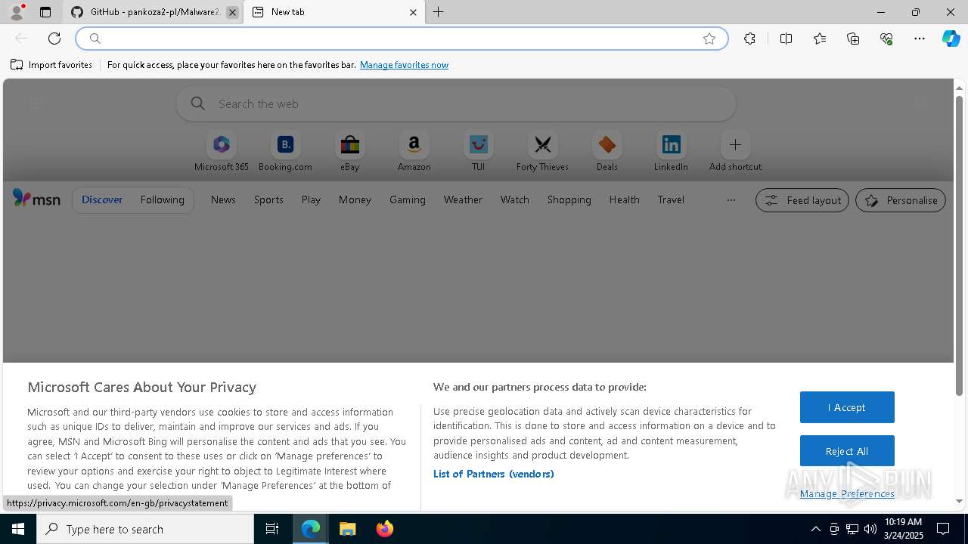968x544 pixels.
Task: Add this page to favorites star
Action: coord(709,39)
